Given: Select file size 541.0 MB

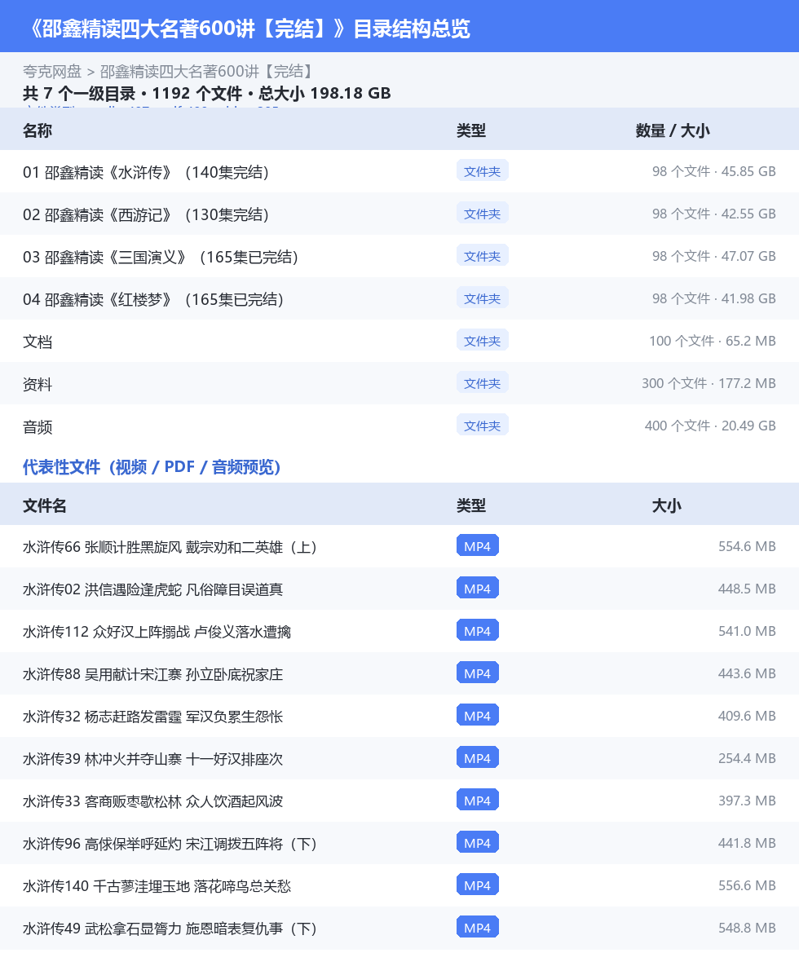Looking at the screenshot, I should tap(747, 631).
